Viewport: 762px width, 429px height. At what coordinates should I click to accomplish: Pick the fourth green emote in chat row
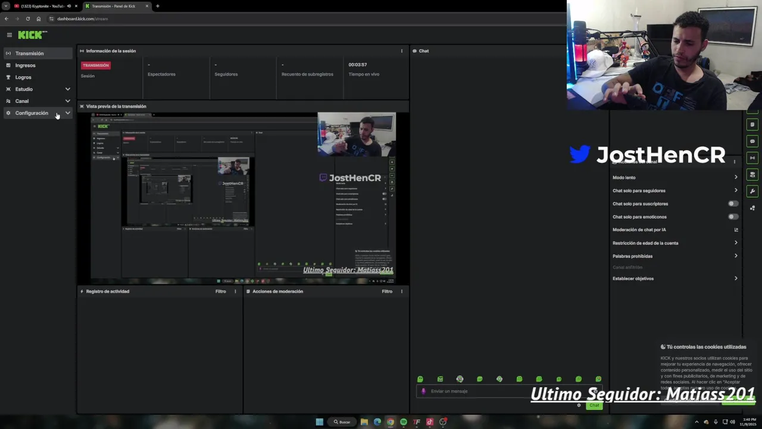(480, 379)
